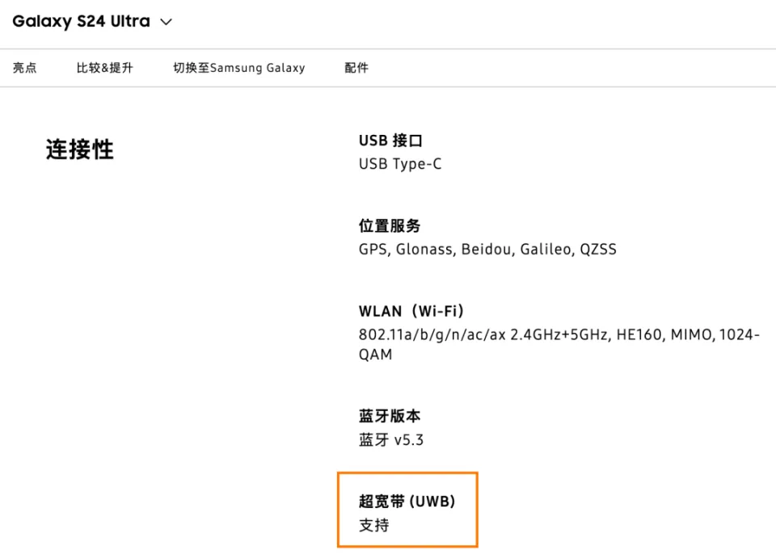
Task: Click the 连接性 section heading
Action: [79, 149]
